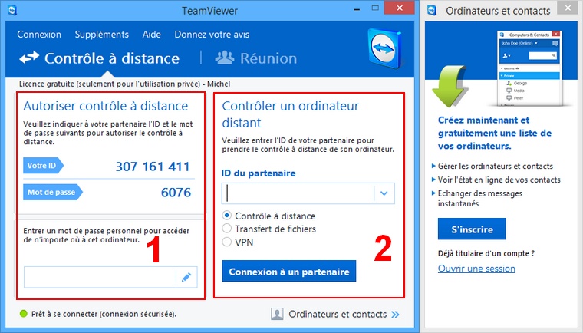Click the Mot de passe value 6076
Viewport: 583px width, 333px height.
click(176, 193)
